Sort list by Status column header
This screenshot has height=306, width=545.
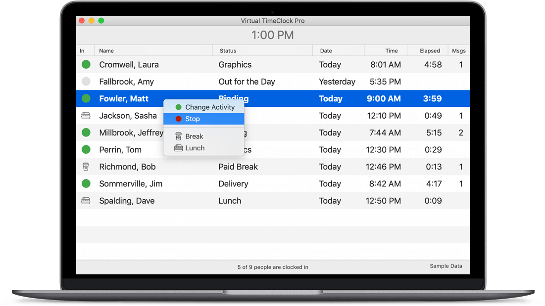(228, 51)
